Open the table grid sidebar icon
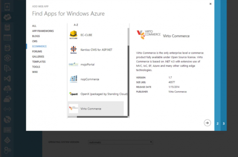238x157 pixels. [x=7, y=38]
